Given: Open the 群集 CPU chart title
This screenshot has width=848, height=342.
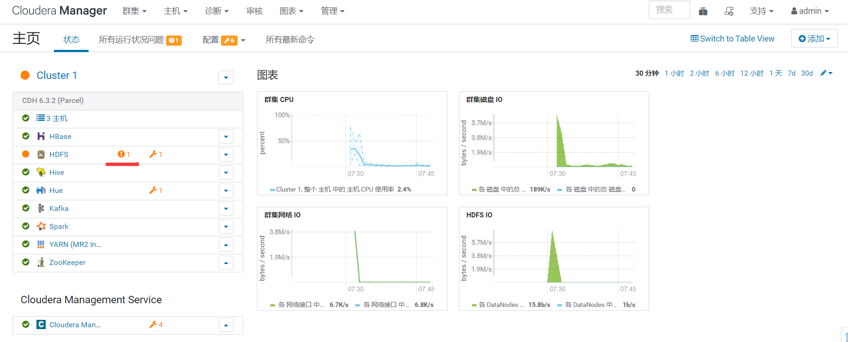Looking at the screenshot, I should pos(279,99).
